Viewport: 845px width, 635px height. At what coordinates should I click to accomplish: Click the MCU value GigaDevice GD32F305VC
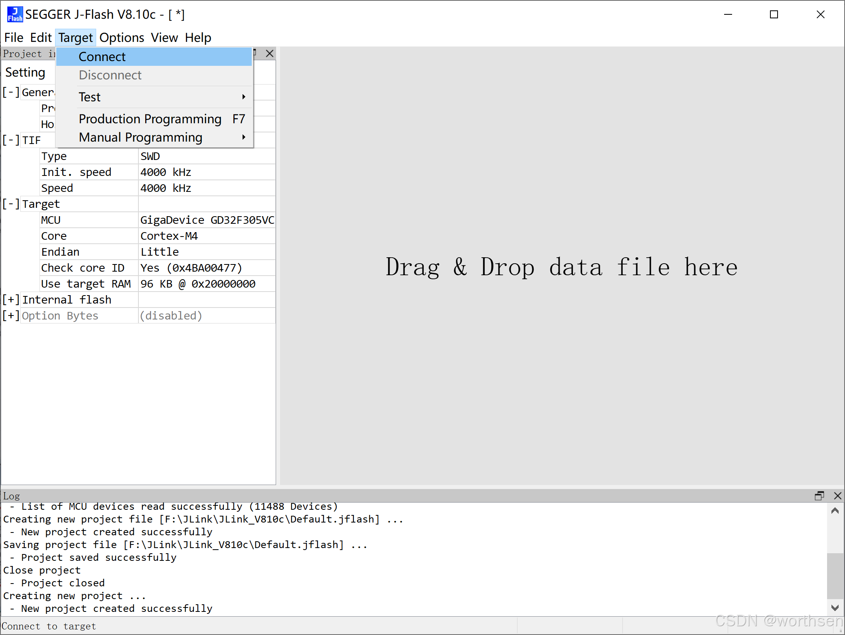[x=207, y=220]
